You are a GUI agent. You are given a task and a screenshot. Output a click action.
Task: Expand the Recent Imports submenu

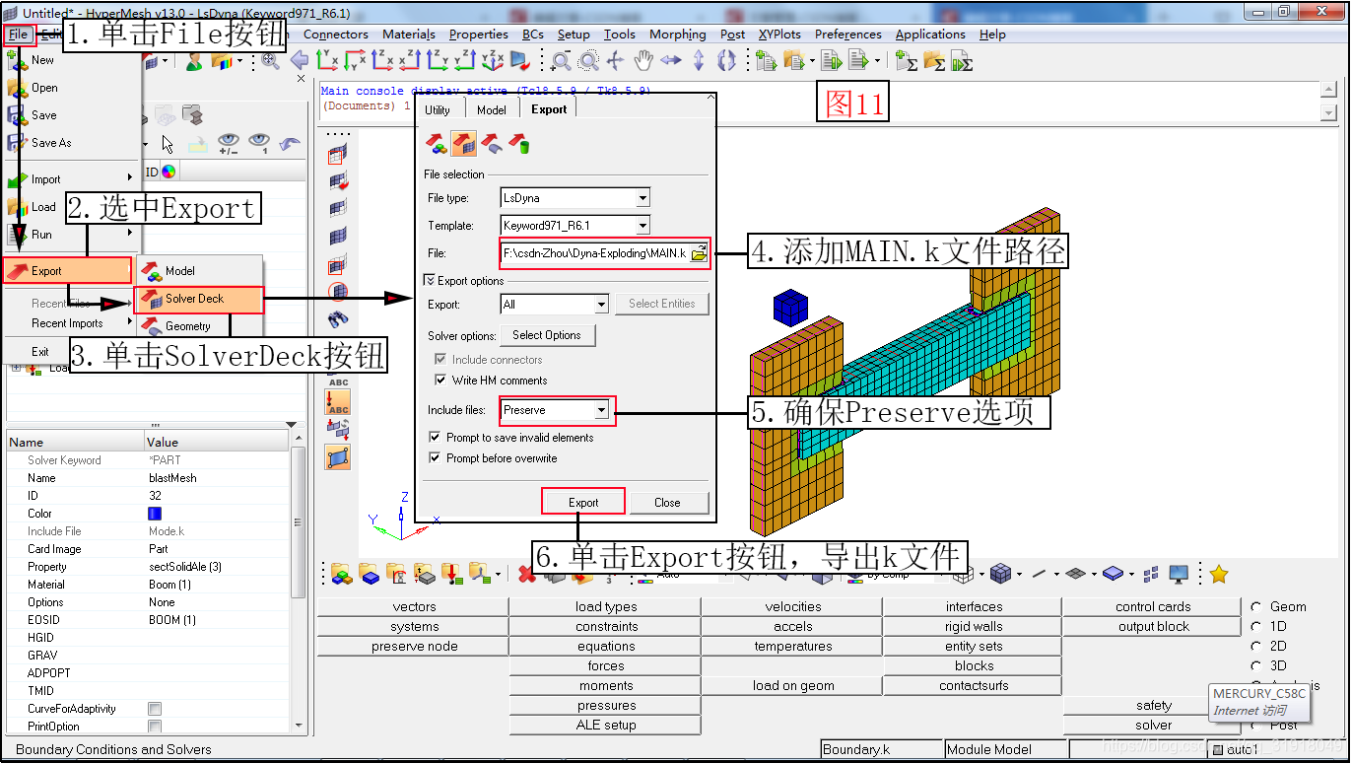[x=72, y=323]
